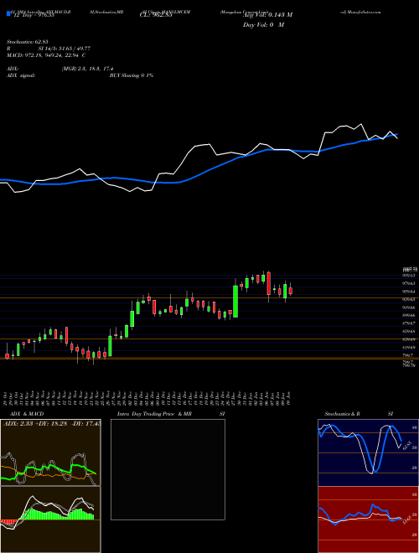Open the ADX indicator chart panel
This screenshot has height=553, width=419.
[50, 452]
